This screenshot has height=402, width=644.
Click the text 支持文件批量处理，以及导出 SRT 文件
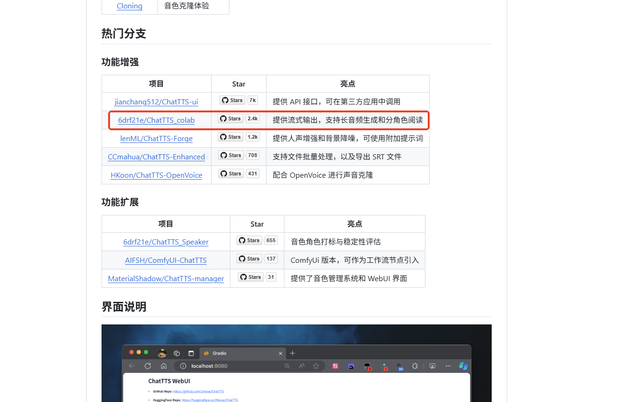[337, 157]
